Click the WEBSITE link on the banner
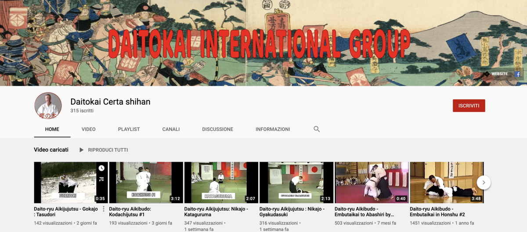 pyautogui.click(x=499, y=74)
